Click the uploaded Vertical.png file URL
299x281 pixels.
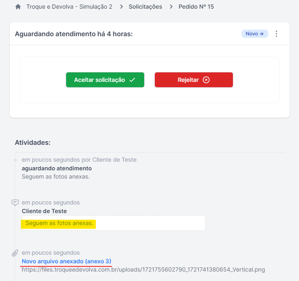coord(143,270)
